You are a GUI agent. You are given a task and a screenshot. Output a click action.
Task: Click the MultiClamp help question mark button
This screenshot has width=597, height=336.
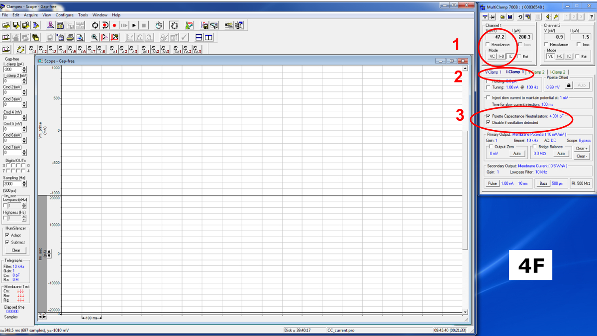592,17
